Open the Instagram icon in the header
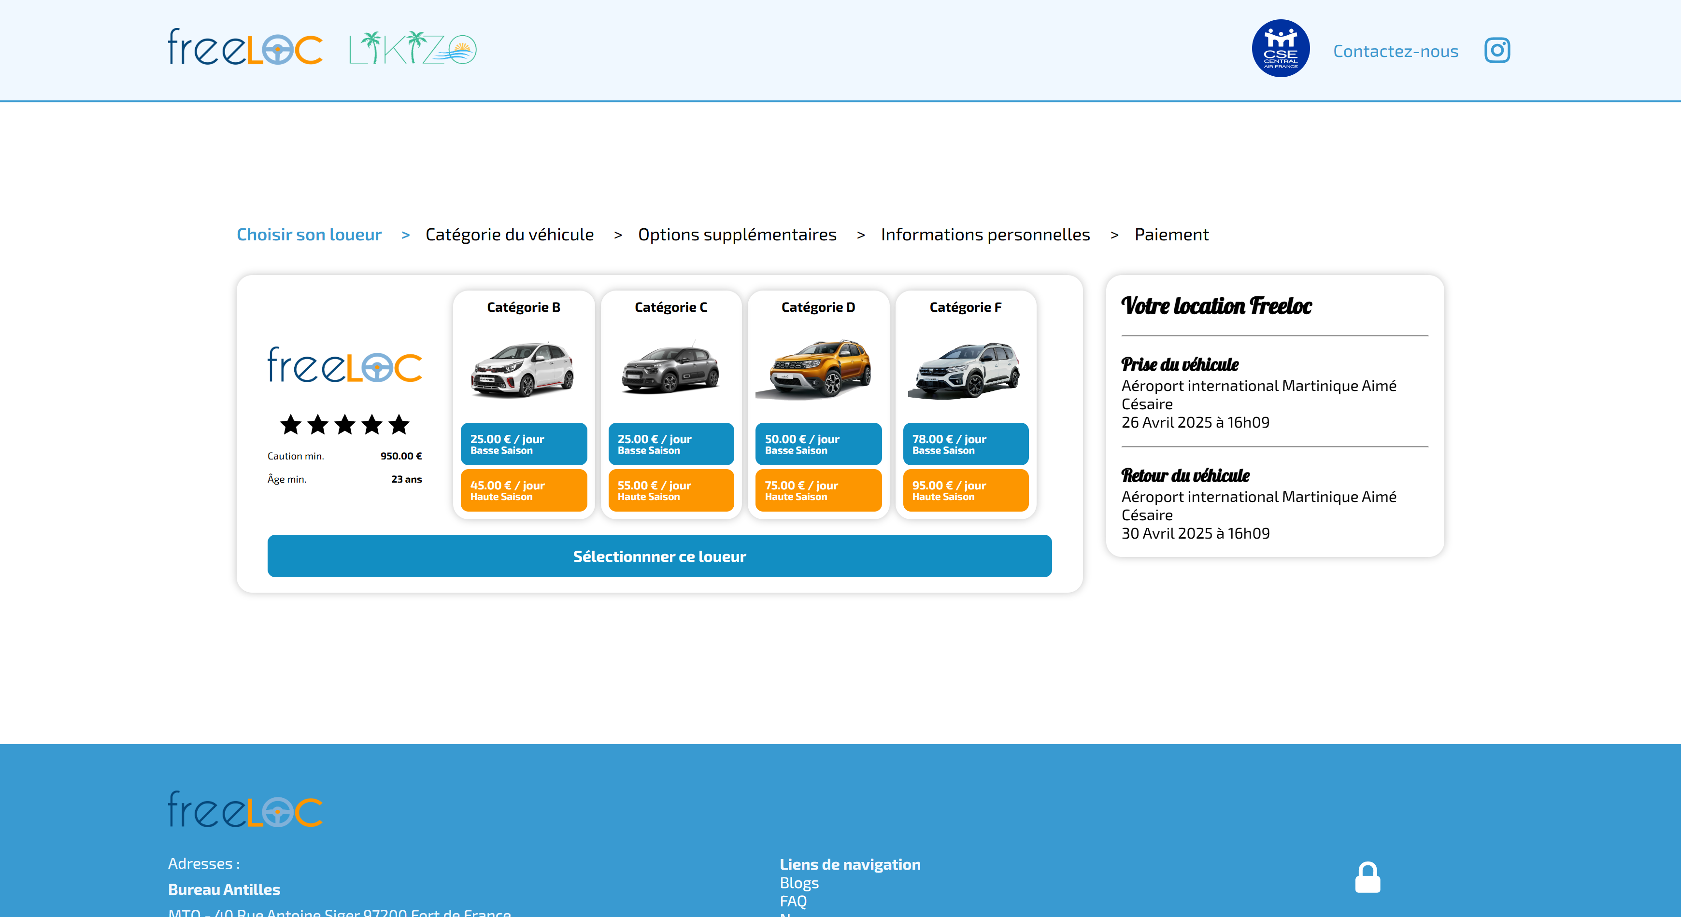 (1497, 50)
